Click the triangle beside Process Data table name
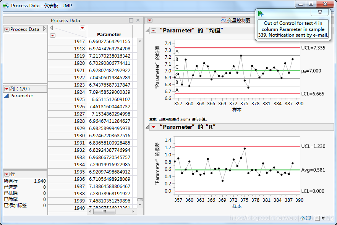Screen dimensions: 337x225 coord(44,29)
